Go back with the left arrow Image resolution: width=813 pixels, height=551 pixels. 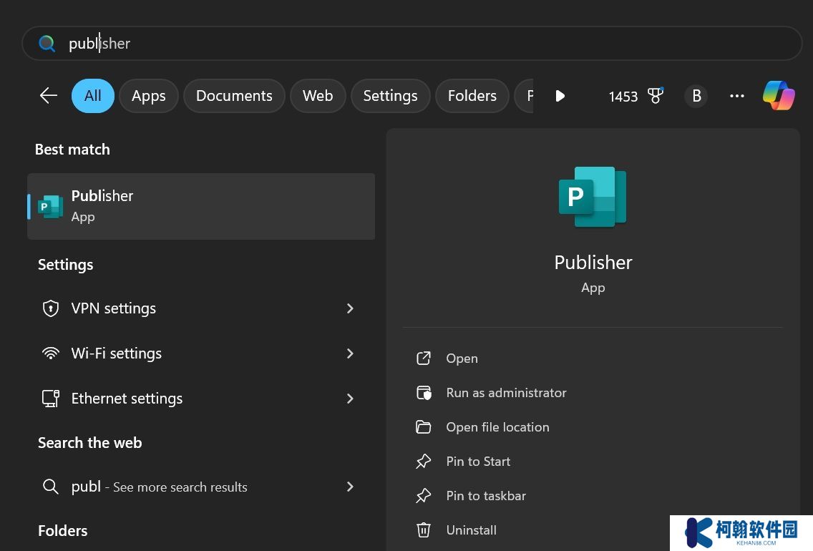48,95
